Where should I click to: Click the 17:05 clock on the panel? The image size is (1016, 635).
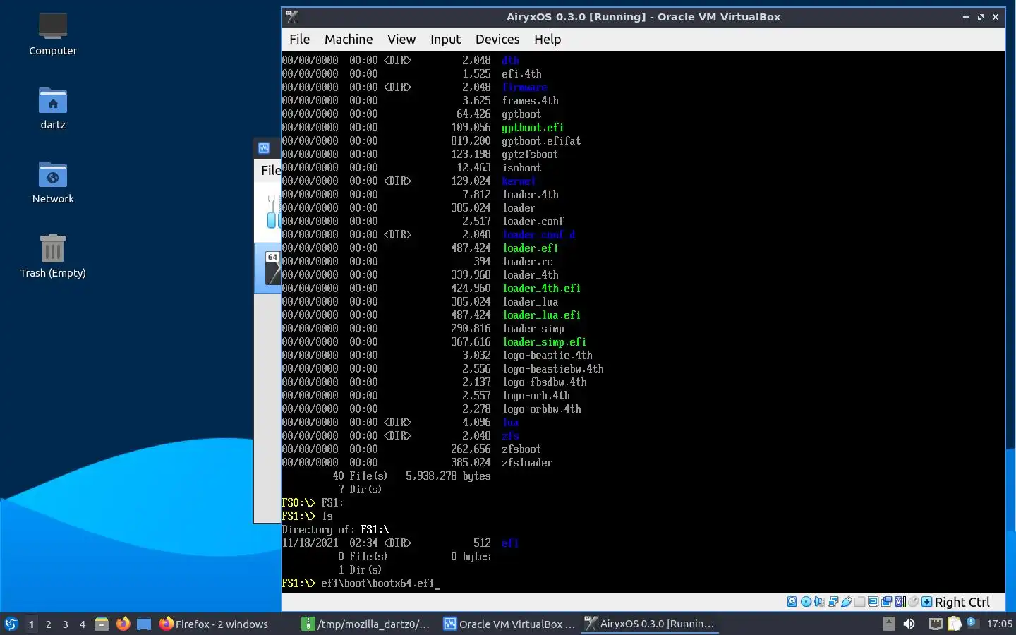pyautogui.click(x=999, y=624)
